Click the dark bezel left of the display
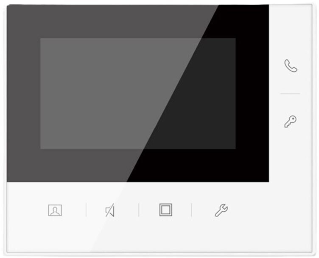The width and height of the screenshot is (319, 258). click(x=23, y=93)
